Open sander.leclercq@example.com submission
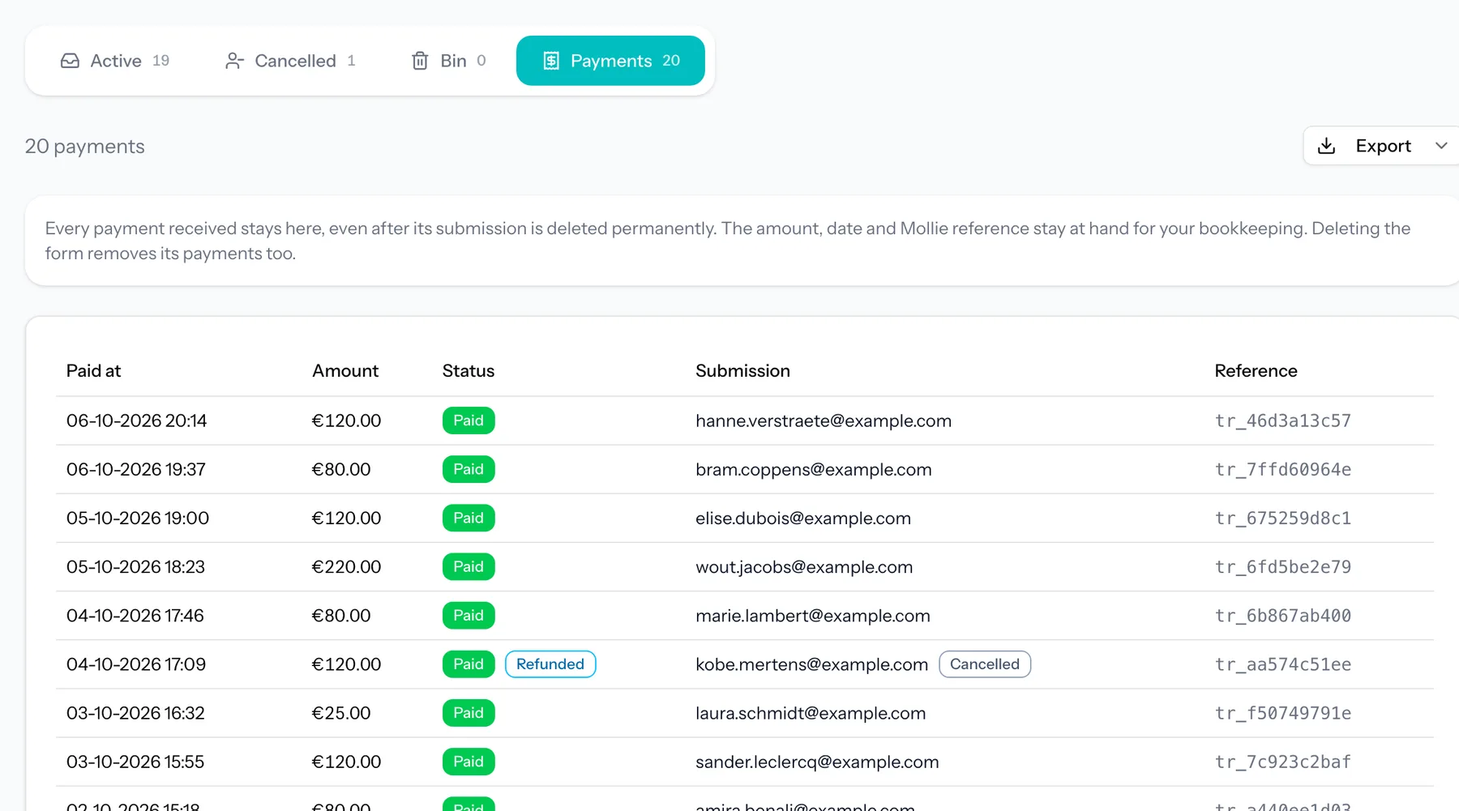The height and width of the screenshot is (811, 1459). click(x=817, y=762)
